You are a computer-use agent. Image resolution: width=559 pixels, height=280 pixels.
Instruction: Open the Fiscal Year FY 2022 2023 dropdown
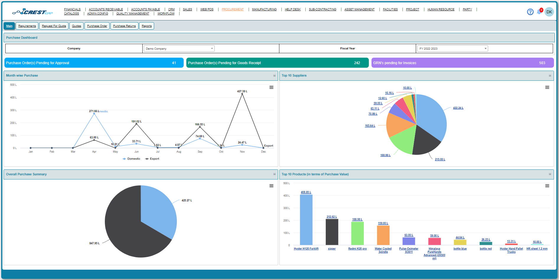(x=452, y=48)
